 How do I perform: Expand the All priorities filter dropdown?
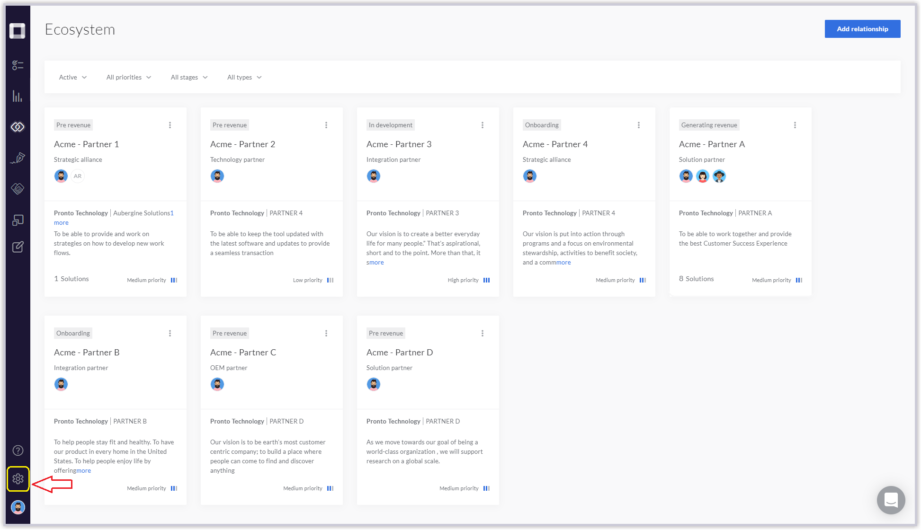point(129,77)
